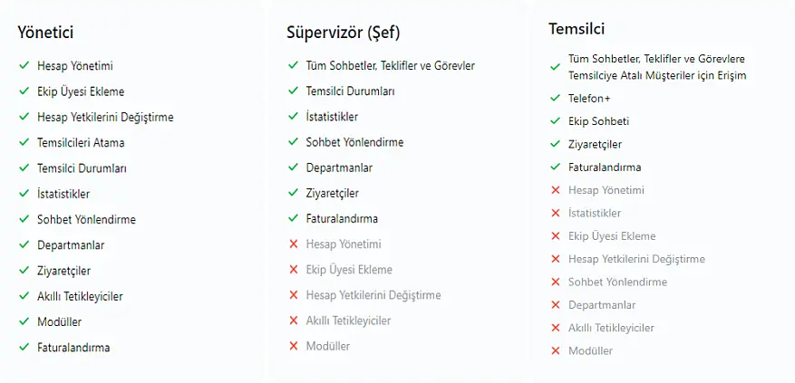Click green checkmark next to Yönetici's Modüller
The width and height of the screenshot is (795, 383).
pos(24,321)
